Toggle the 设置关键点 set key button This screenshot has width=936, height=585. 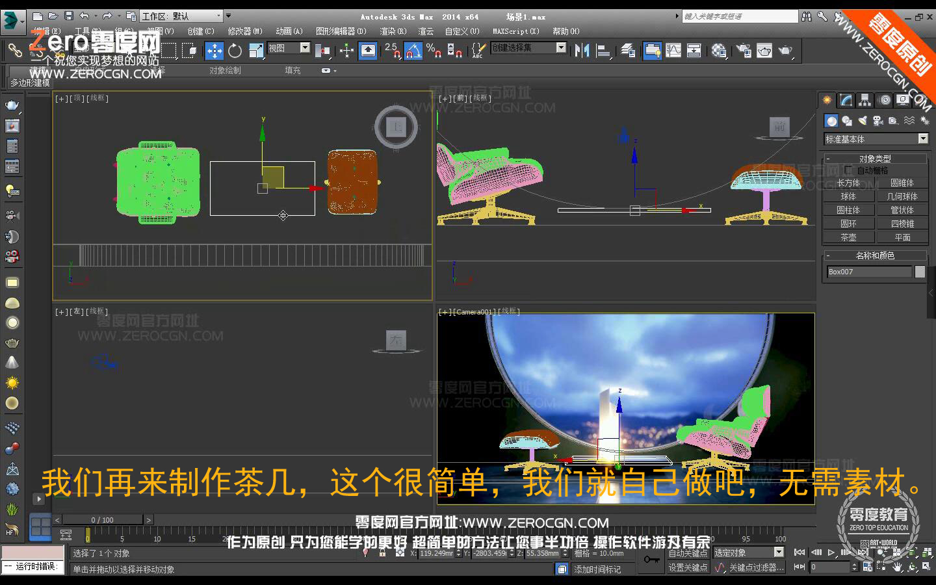pos(688,567)
